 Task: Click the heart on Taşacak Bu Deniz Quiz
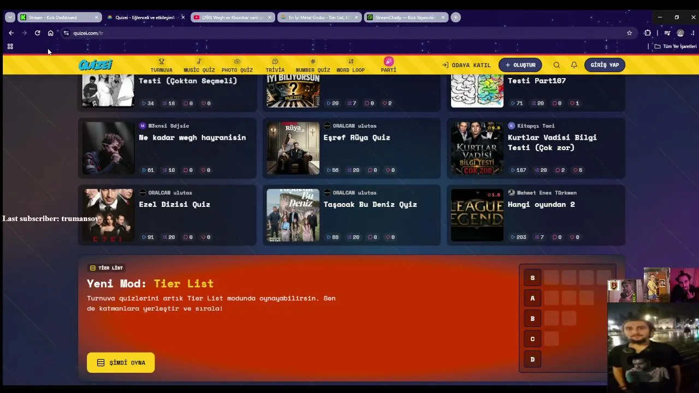388,237
